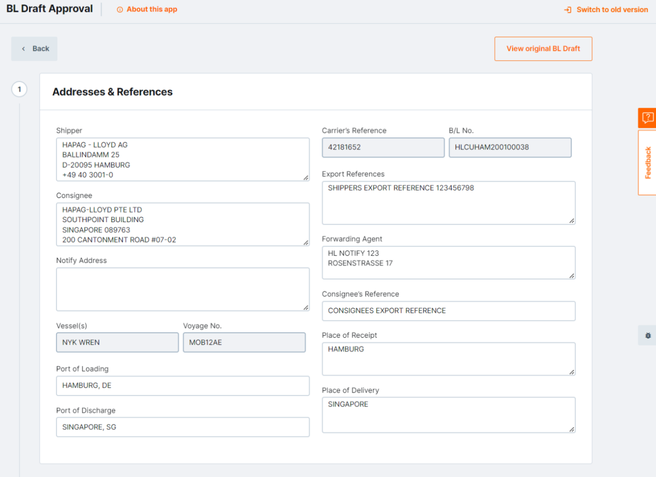Screen dimensions: 656x477
Task: Click the Port of Discharge field
Action: click(x=183, y=427)
